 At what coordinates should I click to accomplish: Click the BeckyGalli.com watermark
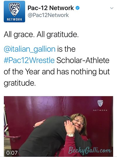(90, 151)
